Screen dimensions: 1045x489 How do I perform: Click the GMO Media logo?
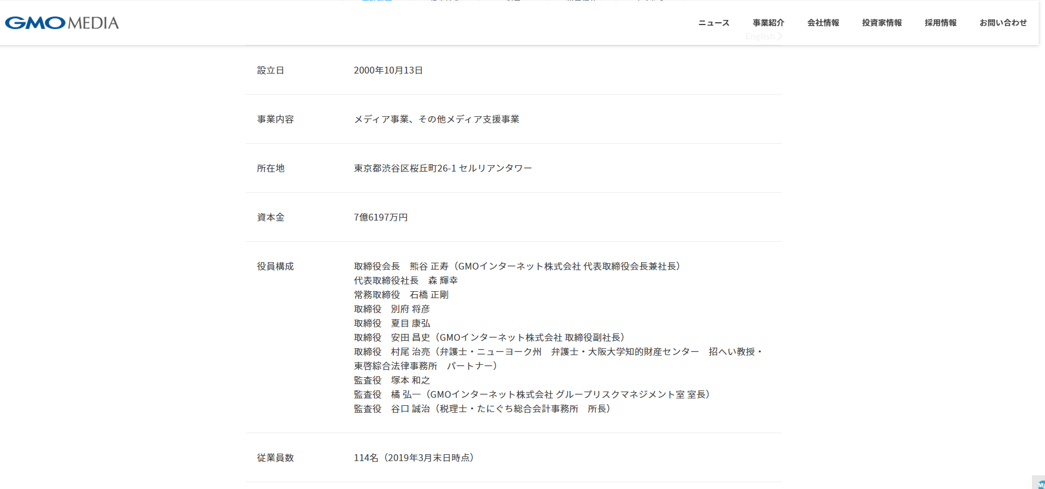(x=62, y=23)
